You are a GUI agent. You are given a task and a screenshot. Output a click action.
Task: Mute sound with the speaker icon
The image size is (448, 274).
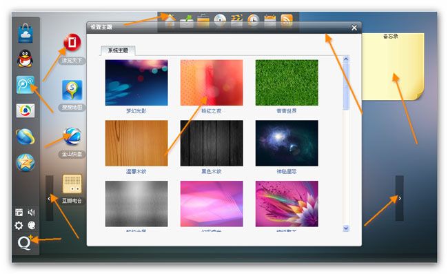32,212
